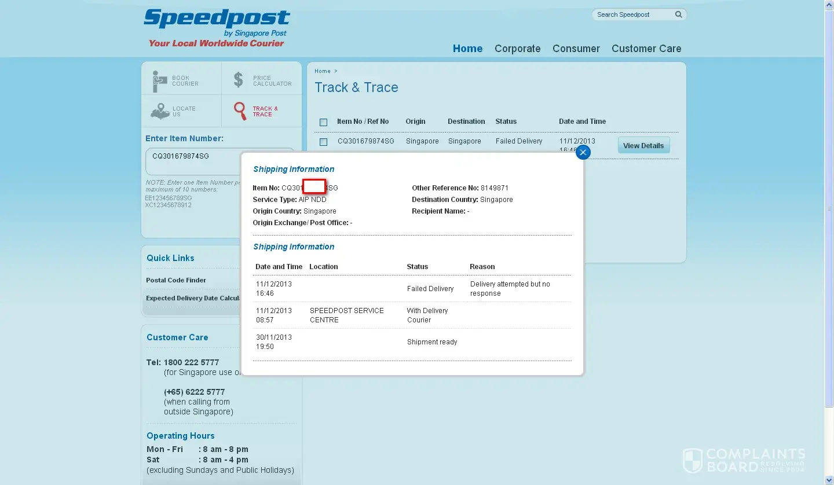Close the Shipping Information popup

pos(583,152)
